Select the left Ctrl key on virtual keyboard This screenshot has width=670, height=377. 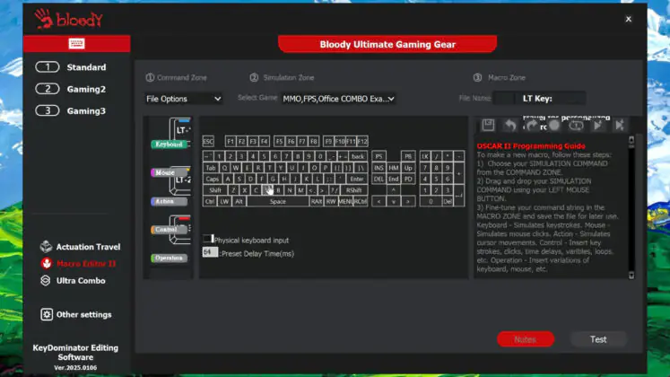210,201
